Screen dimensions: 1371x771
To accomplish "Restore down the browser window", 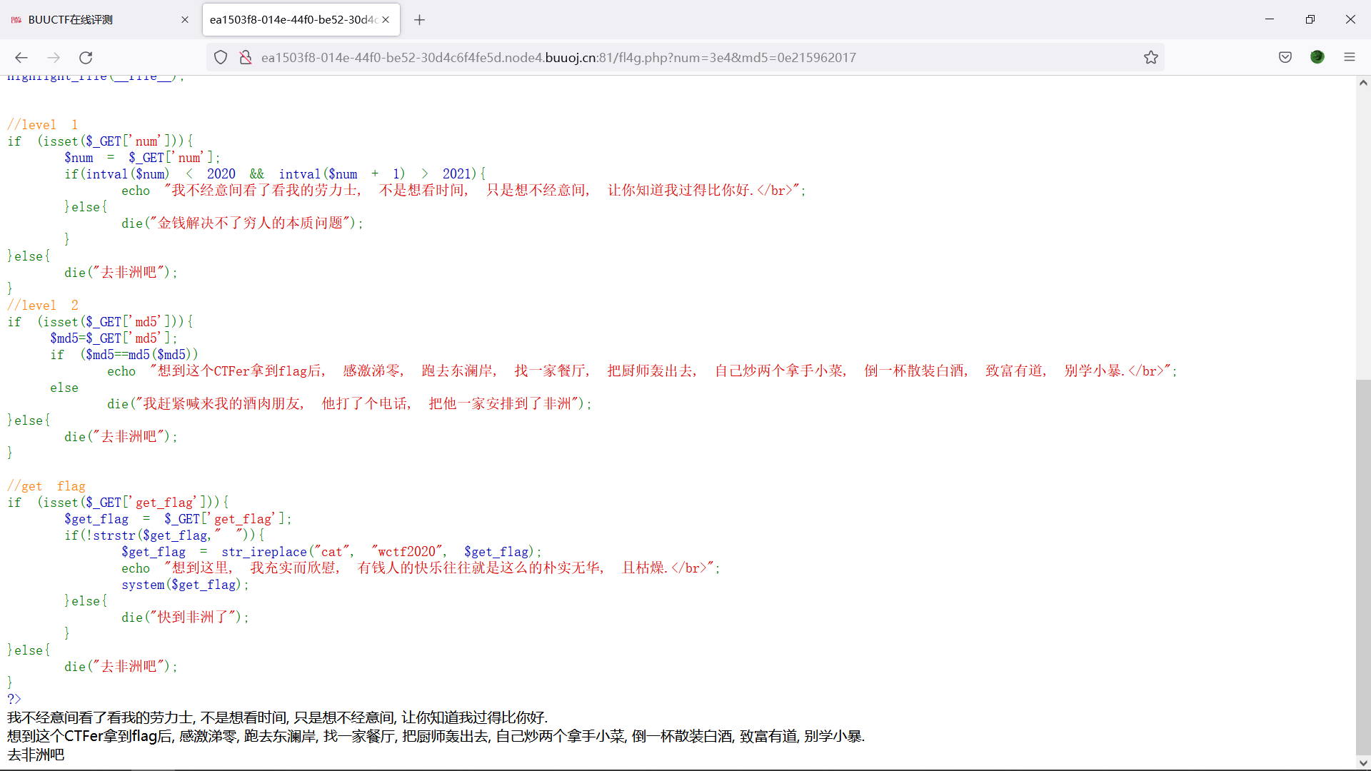I will click(1310, 19).
